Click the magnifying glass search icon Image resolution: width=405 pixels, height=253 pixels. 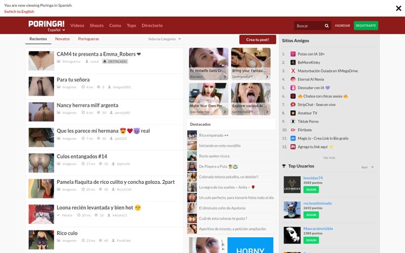pyautogui.click(x=326, y=25)
